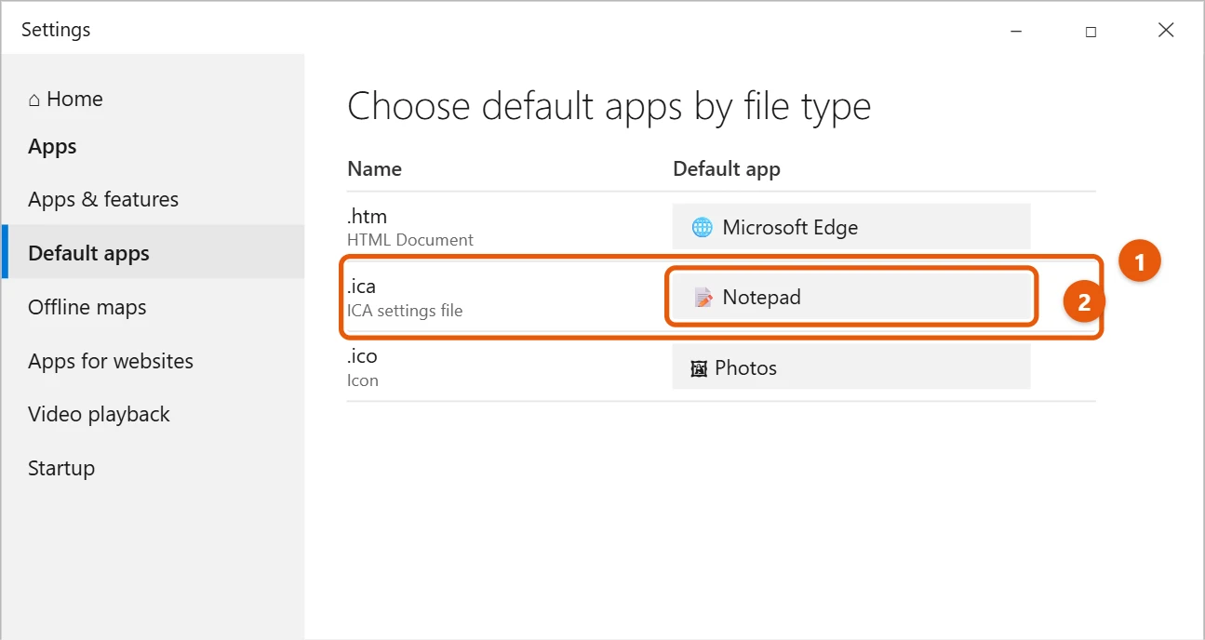Close the Settings window
Screen dimensions: 1205x640
click(1166, 31)
